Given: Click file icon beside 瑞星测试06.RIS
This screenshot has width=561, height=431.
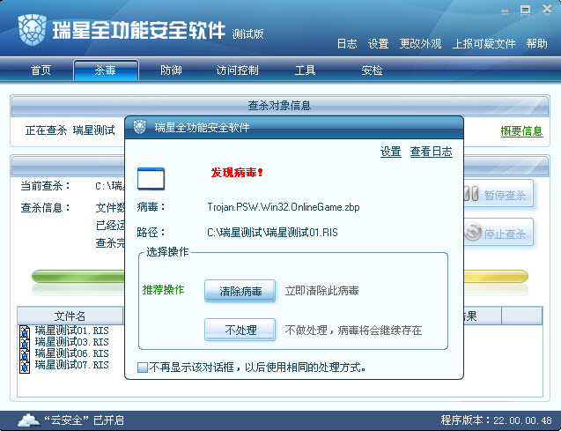Looking at the screenshot, I should click(25, 354).
